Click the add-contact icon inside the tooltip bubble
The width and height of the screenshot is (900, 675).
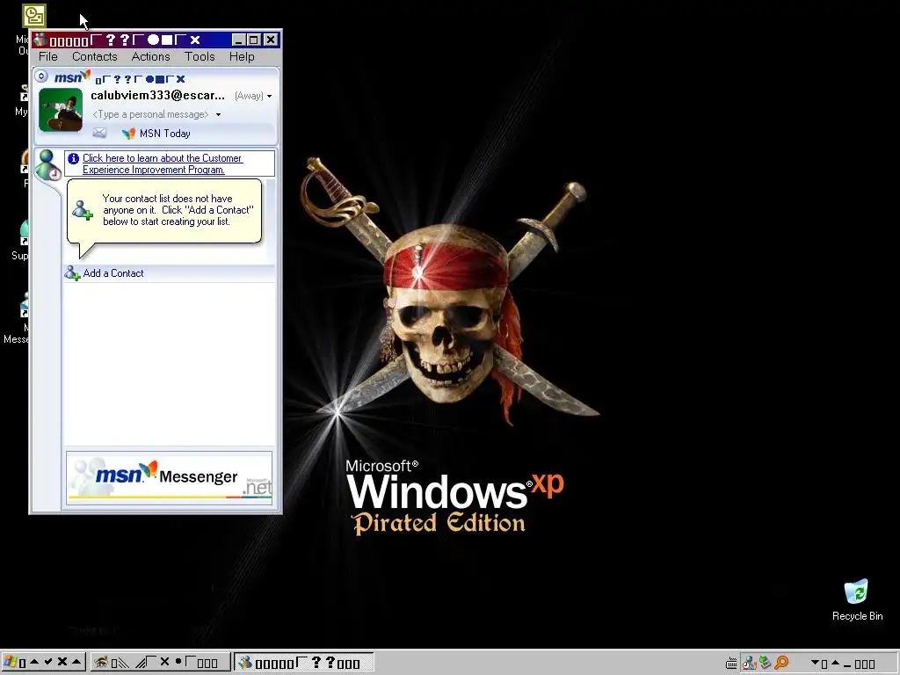[x=82, y=210]
